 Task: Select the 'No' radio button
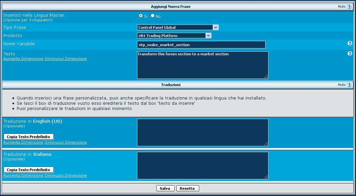[153, 16]
